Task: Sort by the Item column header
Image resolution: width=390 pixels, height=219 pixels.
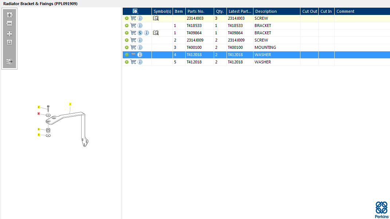Action: tap(179, 11)
